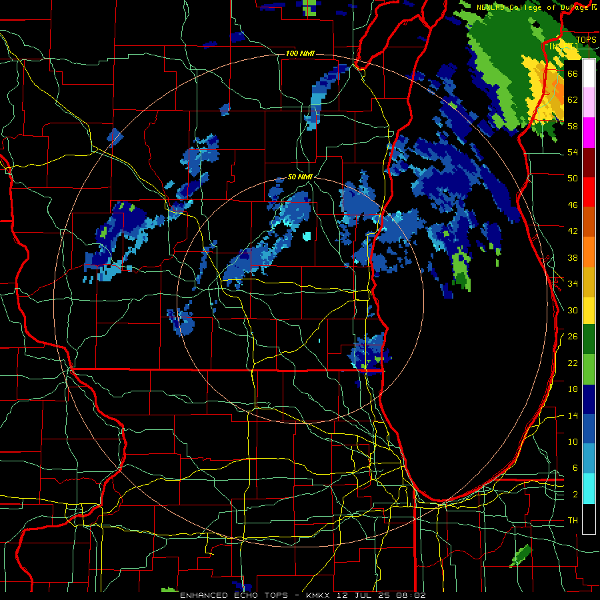Click the legend value '42'

573,231
